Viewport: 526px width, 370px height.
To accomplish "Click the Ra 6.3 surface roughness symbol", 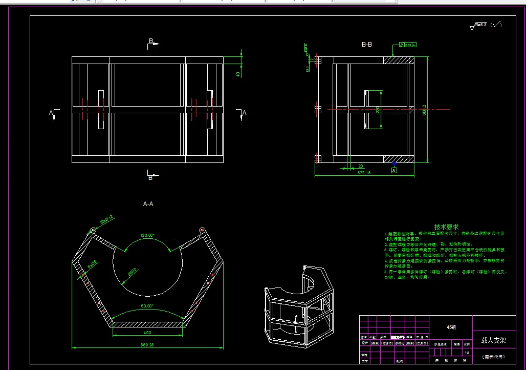I will [x=479, y=25].
